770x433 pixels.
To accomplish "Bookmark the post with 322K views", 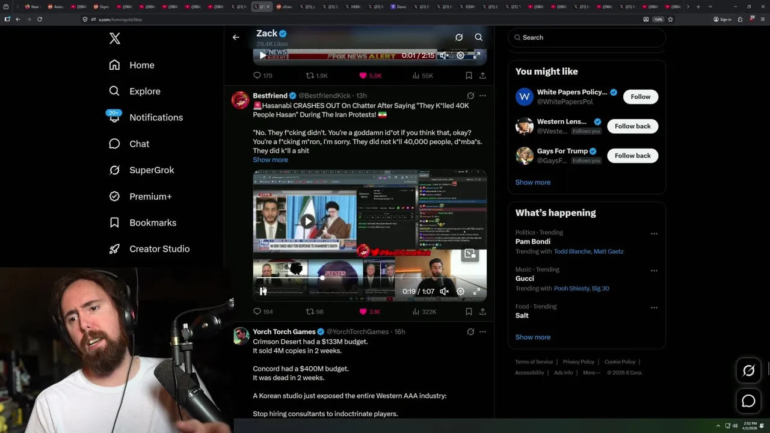I will pyautogui.click(x=469, y=312).
